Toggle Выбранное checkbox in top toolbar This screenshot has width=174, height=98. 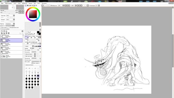tap(51, 5)
